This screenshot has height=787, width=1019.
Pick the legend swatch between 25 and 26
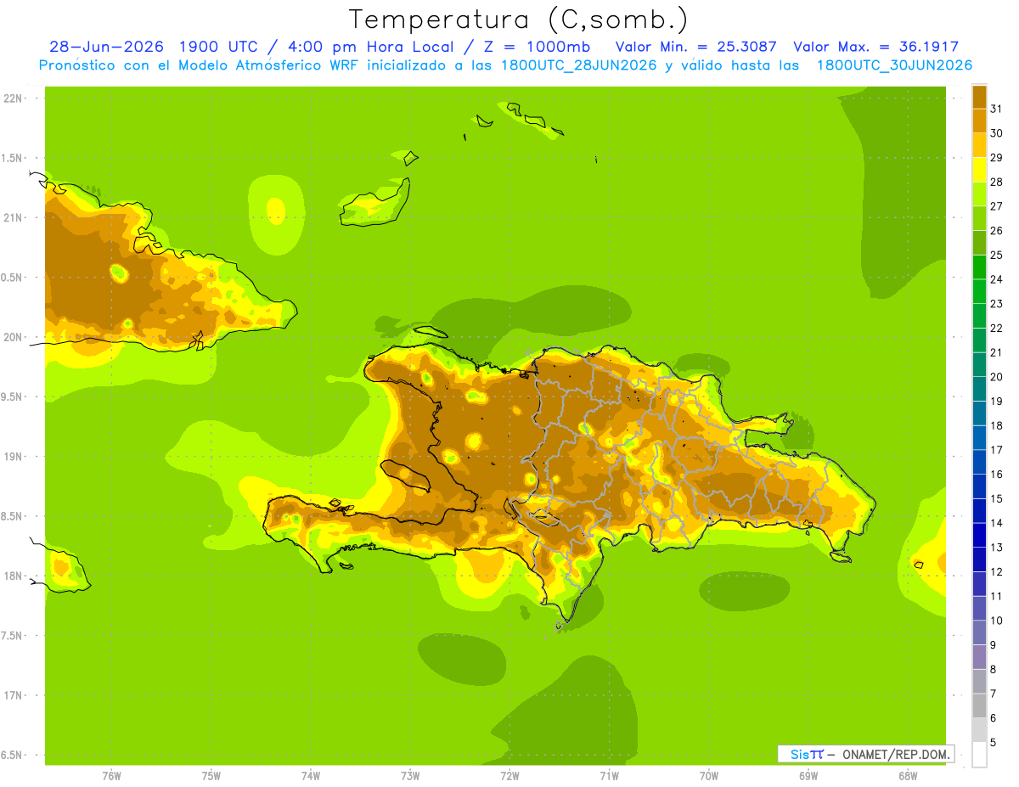(979, 243)
